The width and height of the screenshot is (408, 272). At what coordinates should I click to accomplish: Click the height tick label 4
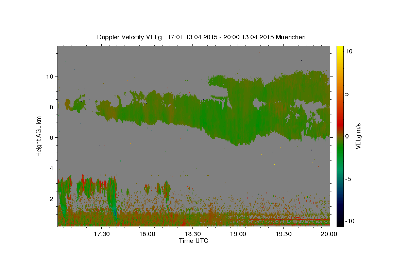click(x=52, y=168)
